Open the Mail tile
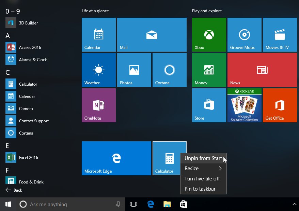 tap(152, 35)
